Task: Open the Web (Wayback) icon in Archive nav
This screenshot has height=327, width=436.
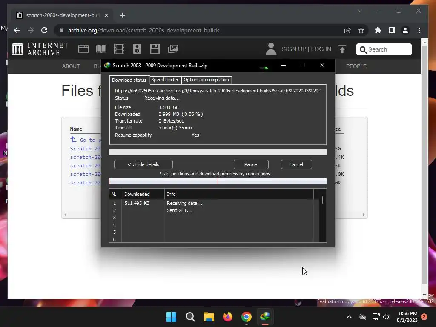Action: (83, 49)
